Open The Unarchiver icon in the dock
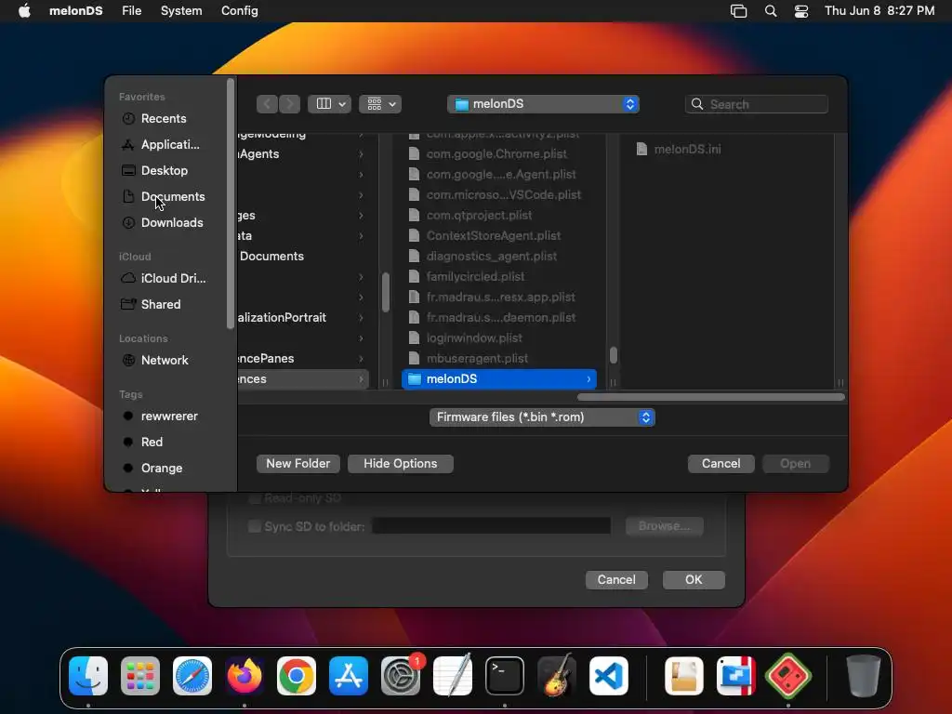 click(684, 676)
